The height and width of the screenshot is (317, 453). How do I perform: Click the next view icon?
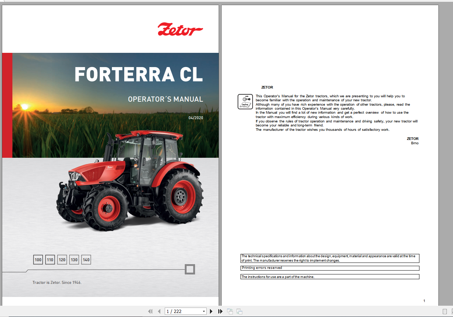[239, 311]
